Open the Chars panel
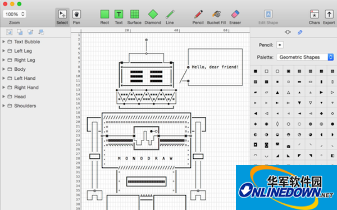The width and height of the screenshot is (337, 210). (x=315, y=17)
